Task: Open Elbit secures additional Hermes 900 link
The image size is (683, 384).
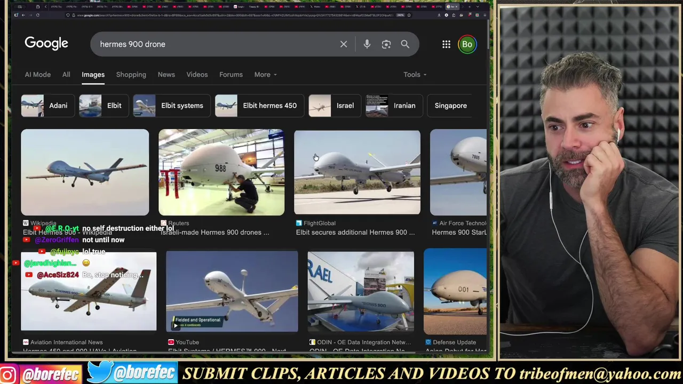Action: tap(355, 233)
